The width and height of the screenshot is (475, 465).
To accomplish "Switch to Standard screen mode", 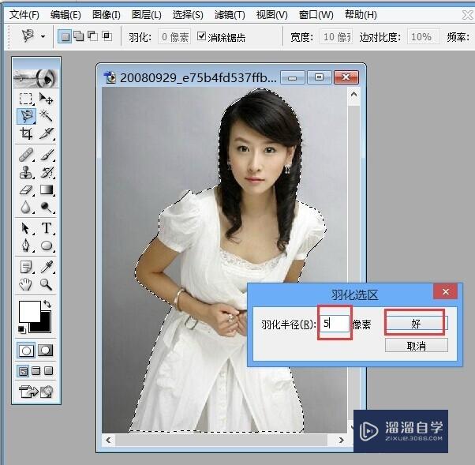I will pyautogui.click(x=23, y=371).
